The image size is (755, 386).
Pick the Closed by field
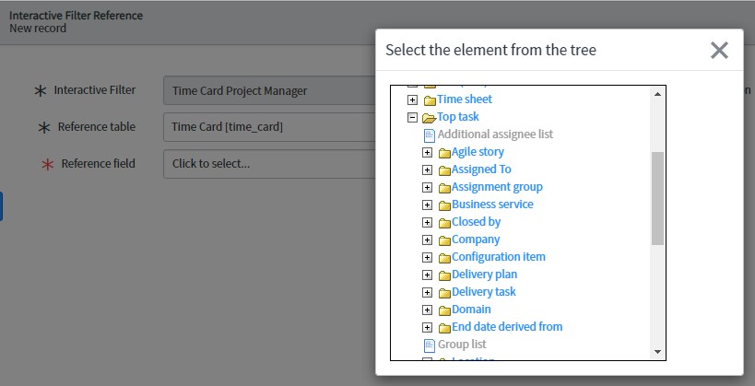(x=476, y=221)
